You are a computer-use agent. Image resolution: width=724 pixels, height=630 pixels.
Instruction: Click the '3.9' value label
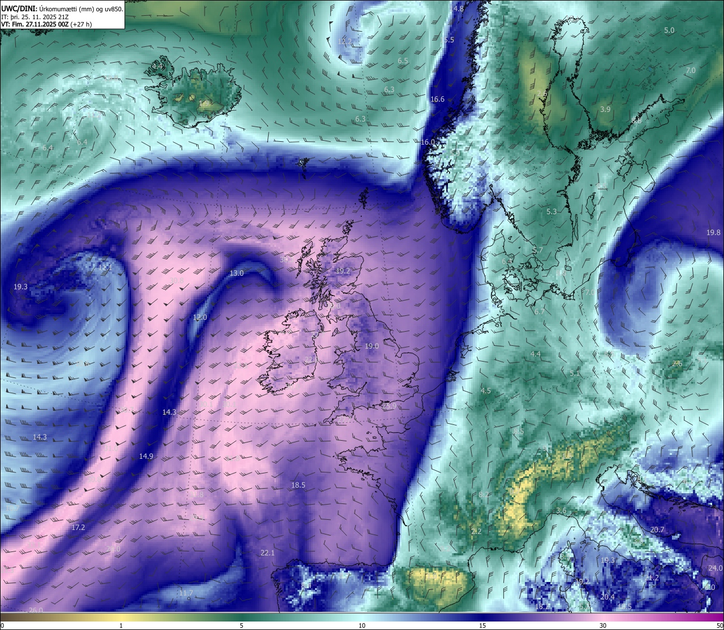click(605, 109)
